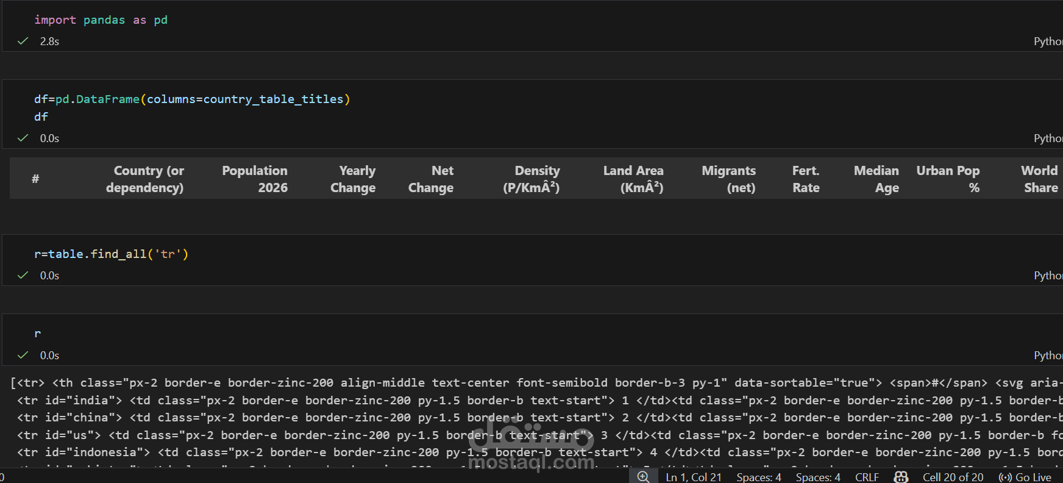Screen dimensions: 1063x483
Task: Click Cell 20 of 20 indicator
Action: (953, 477)
